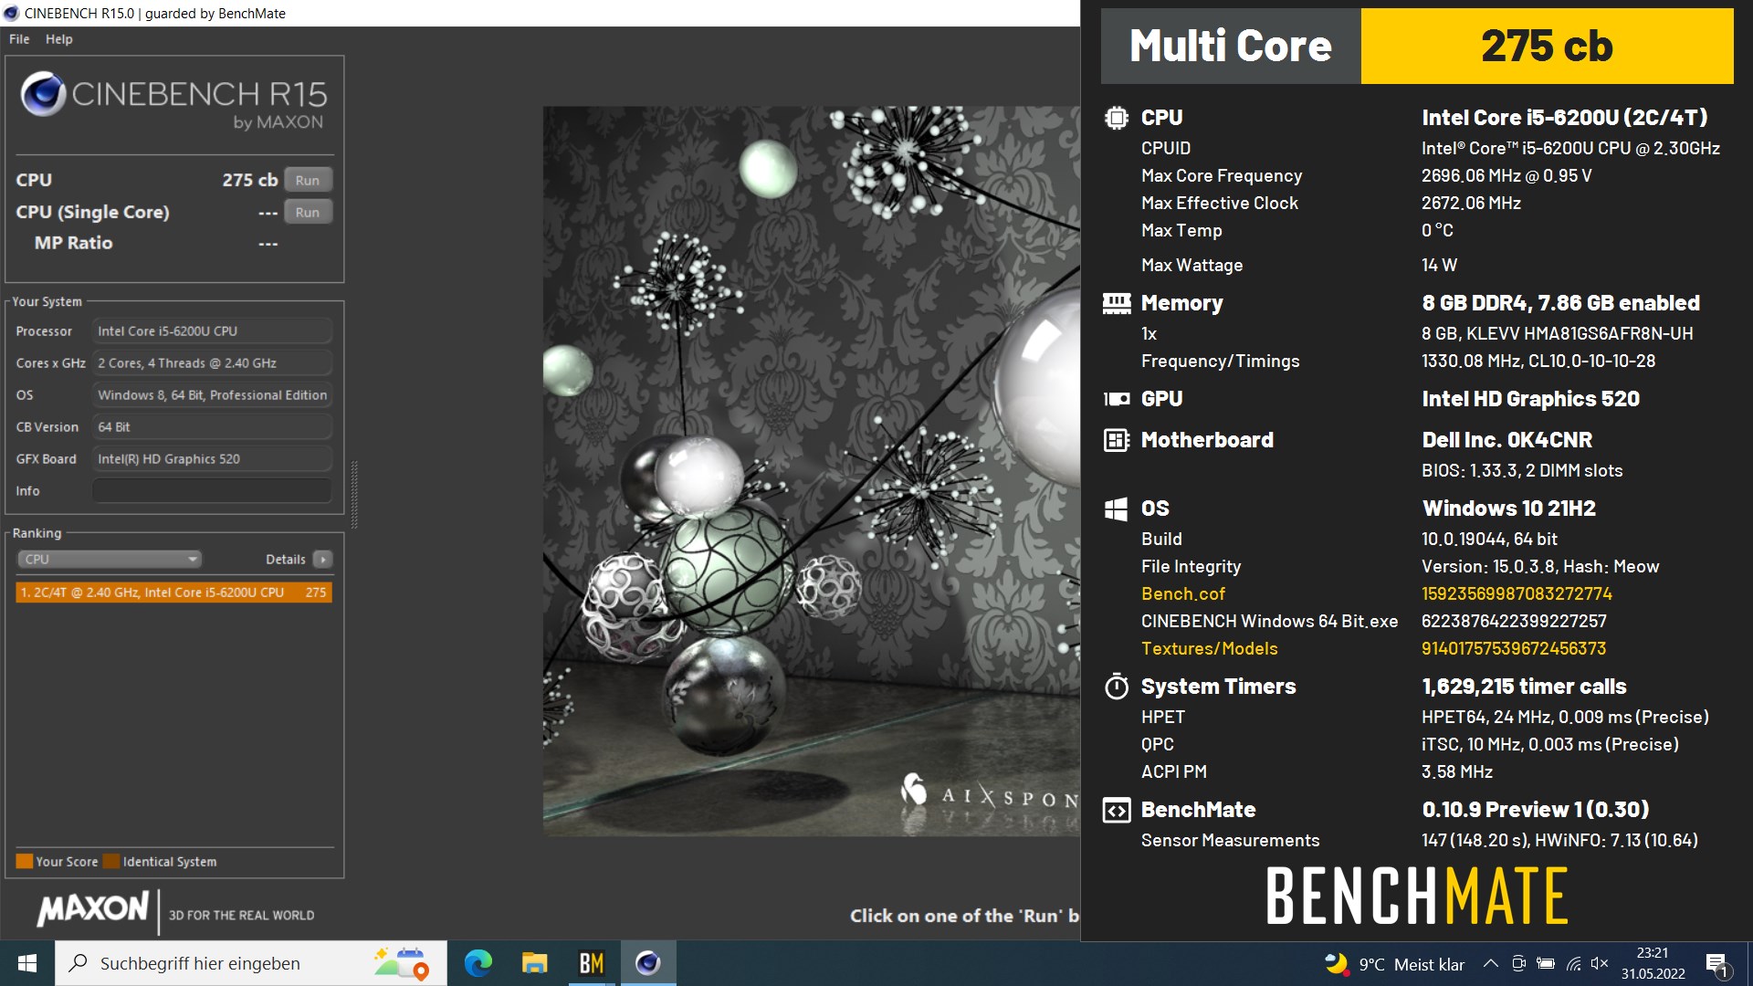This screenshot has height=986, width=1753.
Task: Click the BENCHMATE logo at bottom
Action: point(1416,896)
